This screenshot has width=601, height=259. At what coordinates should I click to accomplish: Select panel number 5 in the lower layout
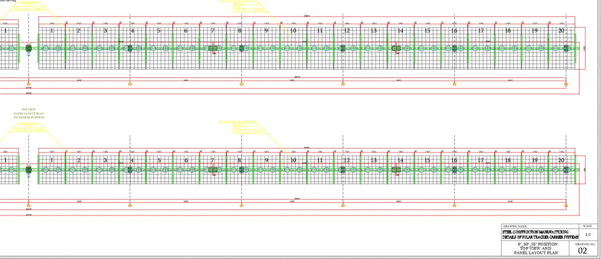[159, 160]
